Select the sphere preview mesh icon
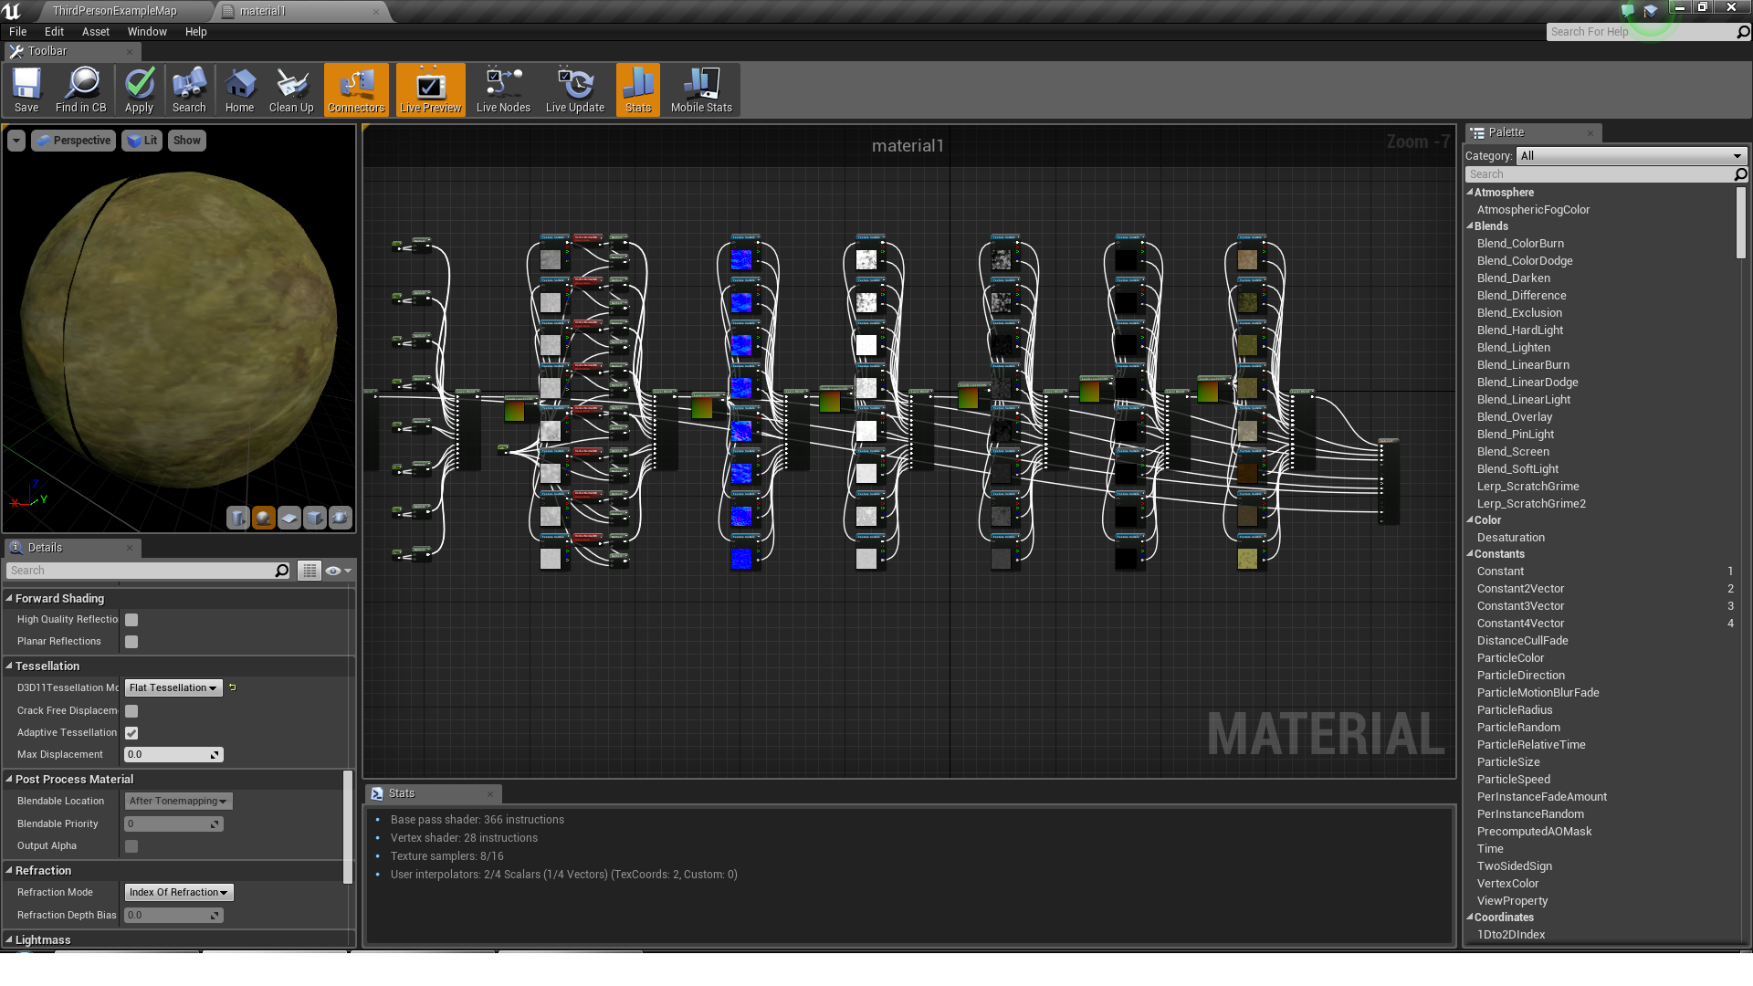The image size is (1753, 986). click(263, 518)
